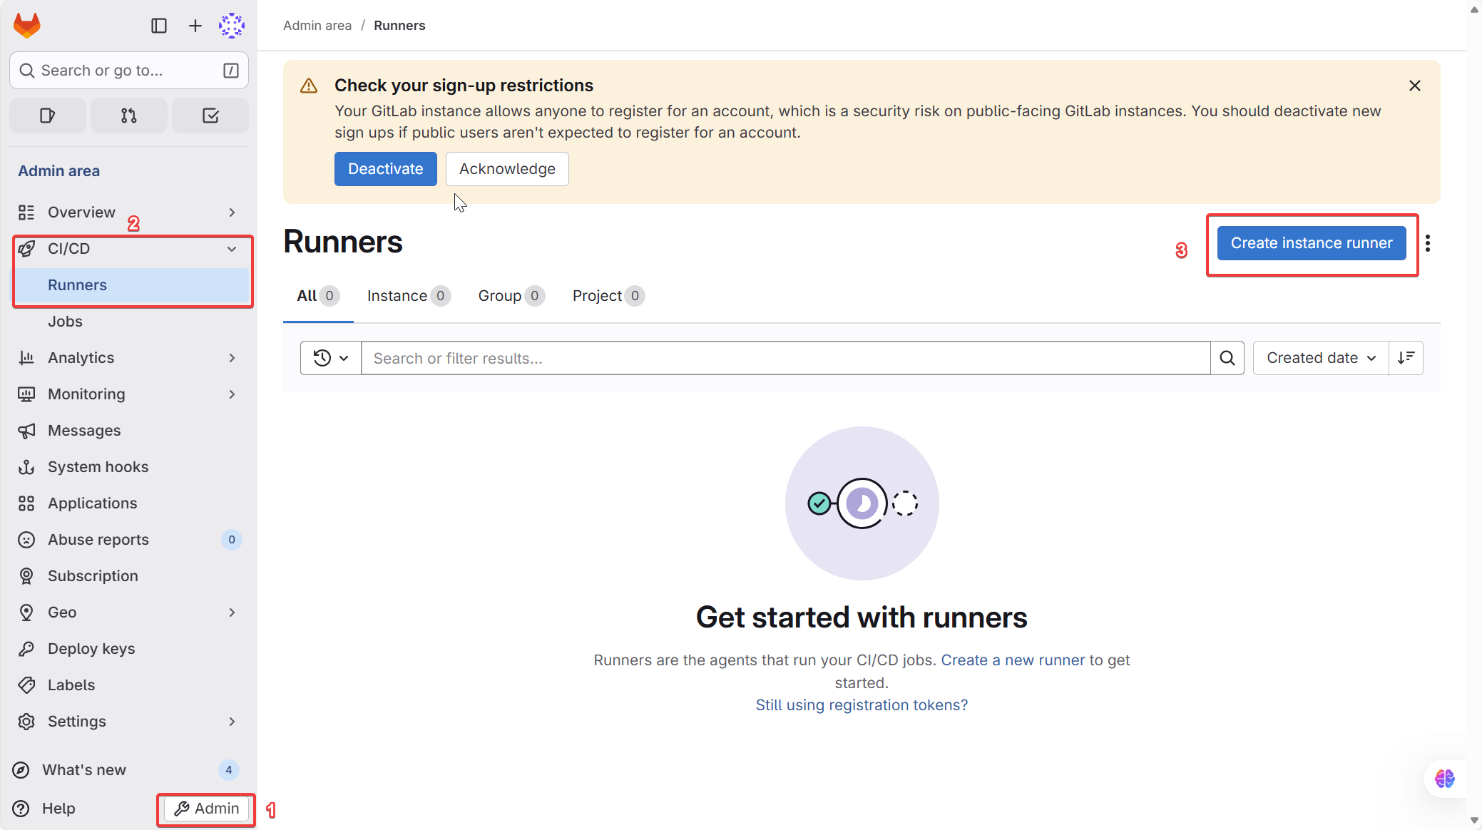The width and height of the screenshot is (1482, 830).
Task: Open the runner options kebab menu
Action: click(x=1429, y=243)
